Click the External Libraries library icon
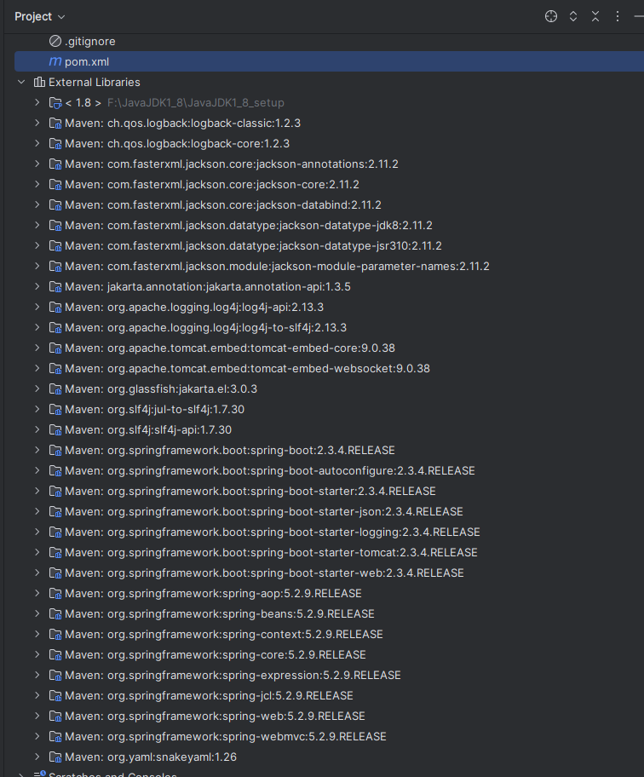Screen dimensions: 644x777 (39, 83)
